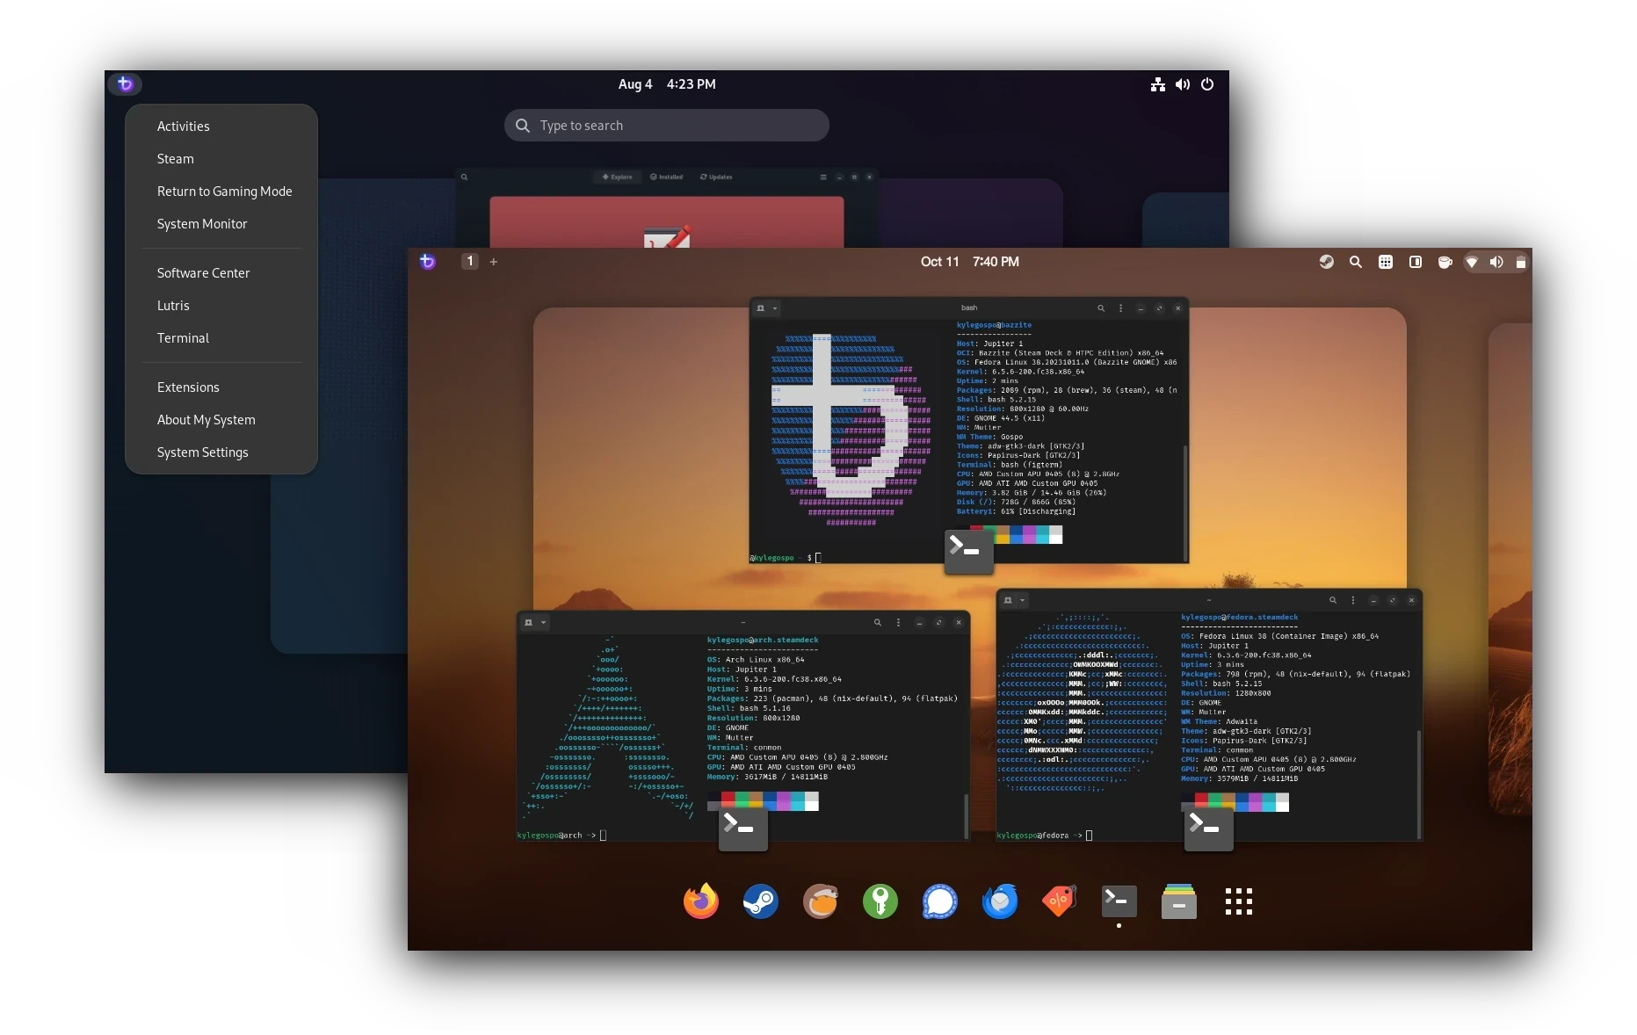The height and width of the screenshot is (1035, 1637).
Task: Open Lutris from the dock
Action: [x=820, y=901]
